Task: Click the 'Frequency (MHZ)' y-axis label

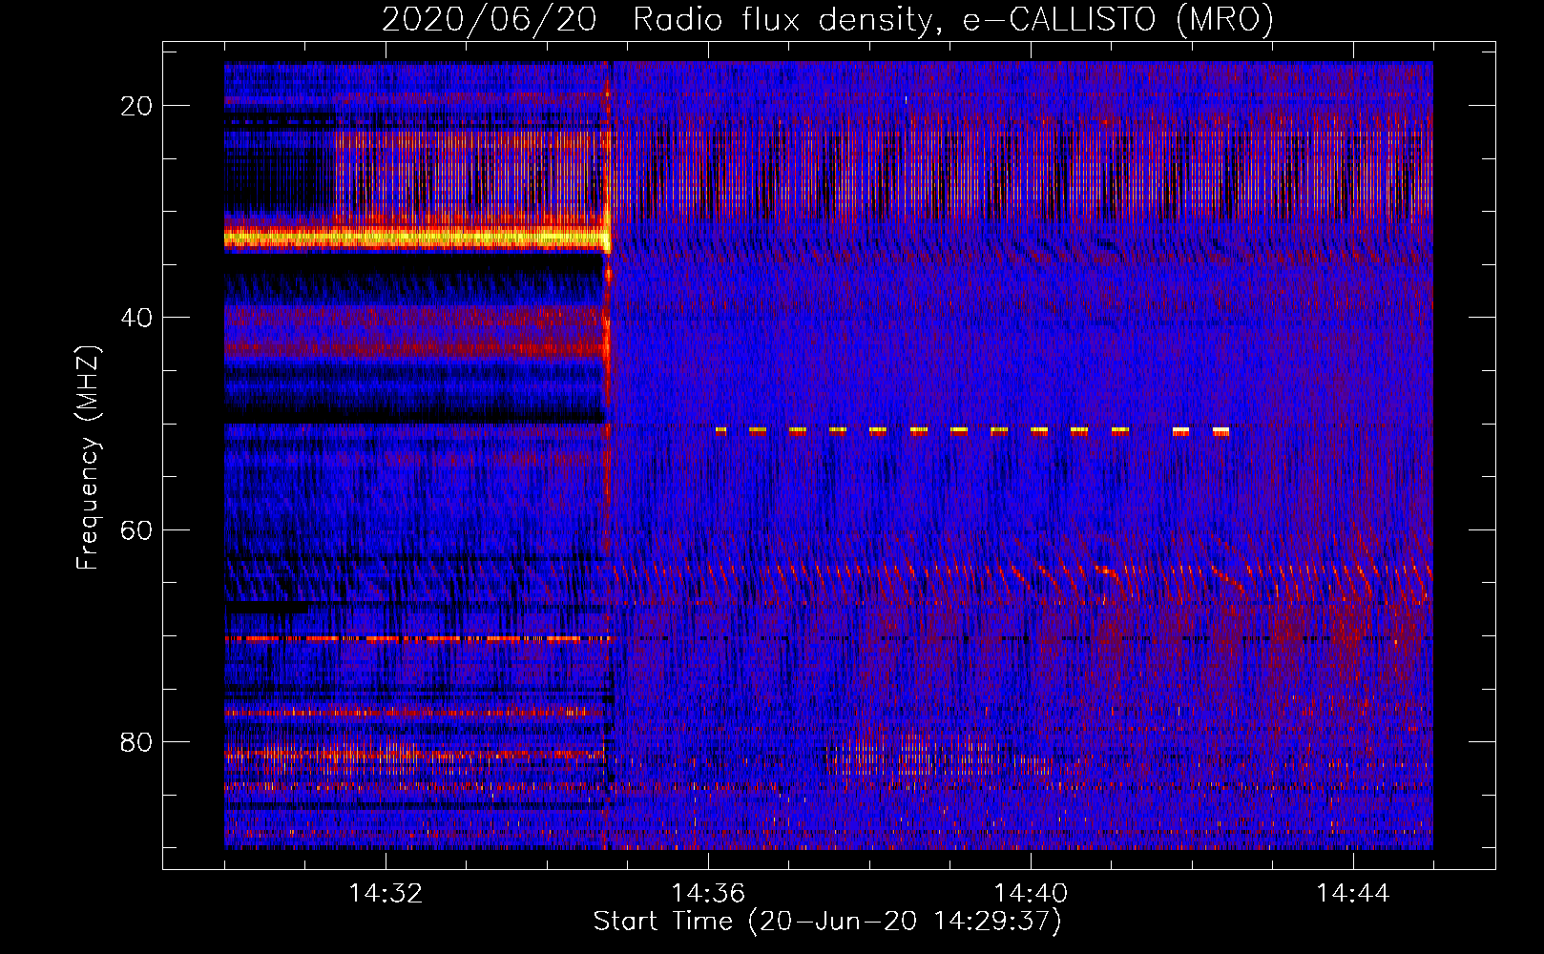Action: pos(88,458)
